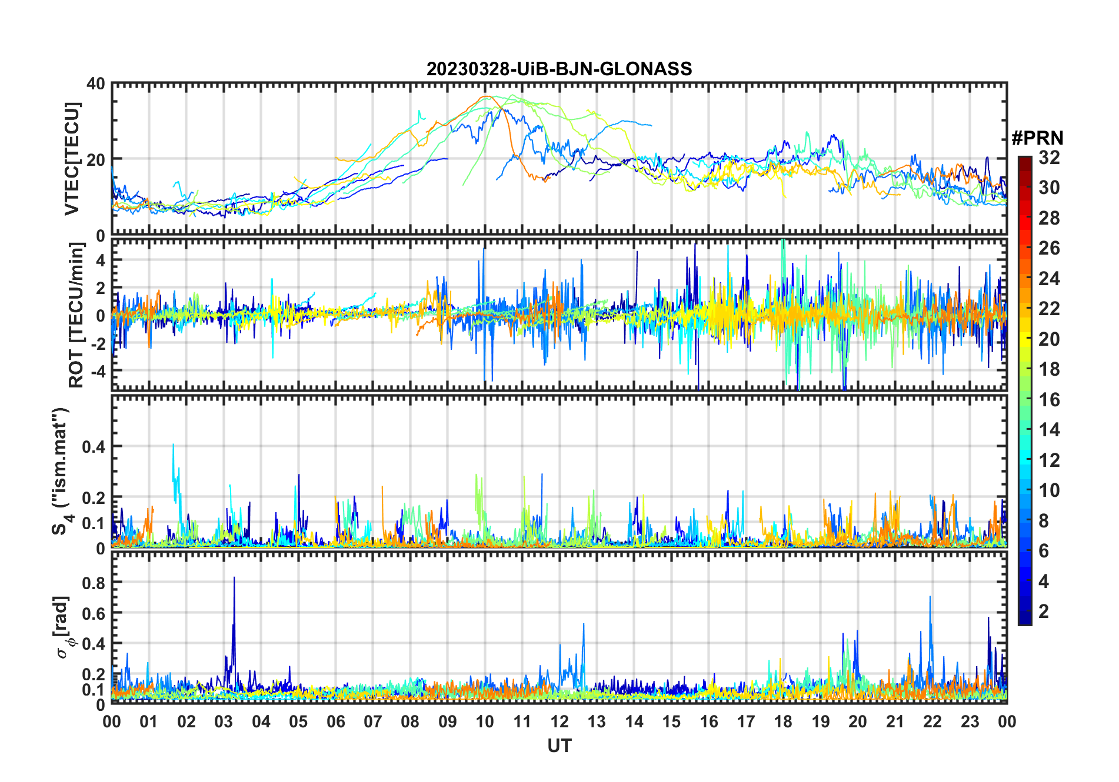Click the dark red top of the colorbar

[x=1024, y=161]
